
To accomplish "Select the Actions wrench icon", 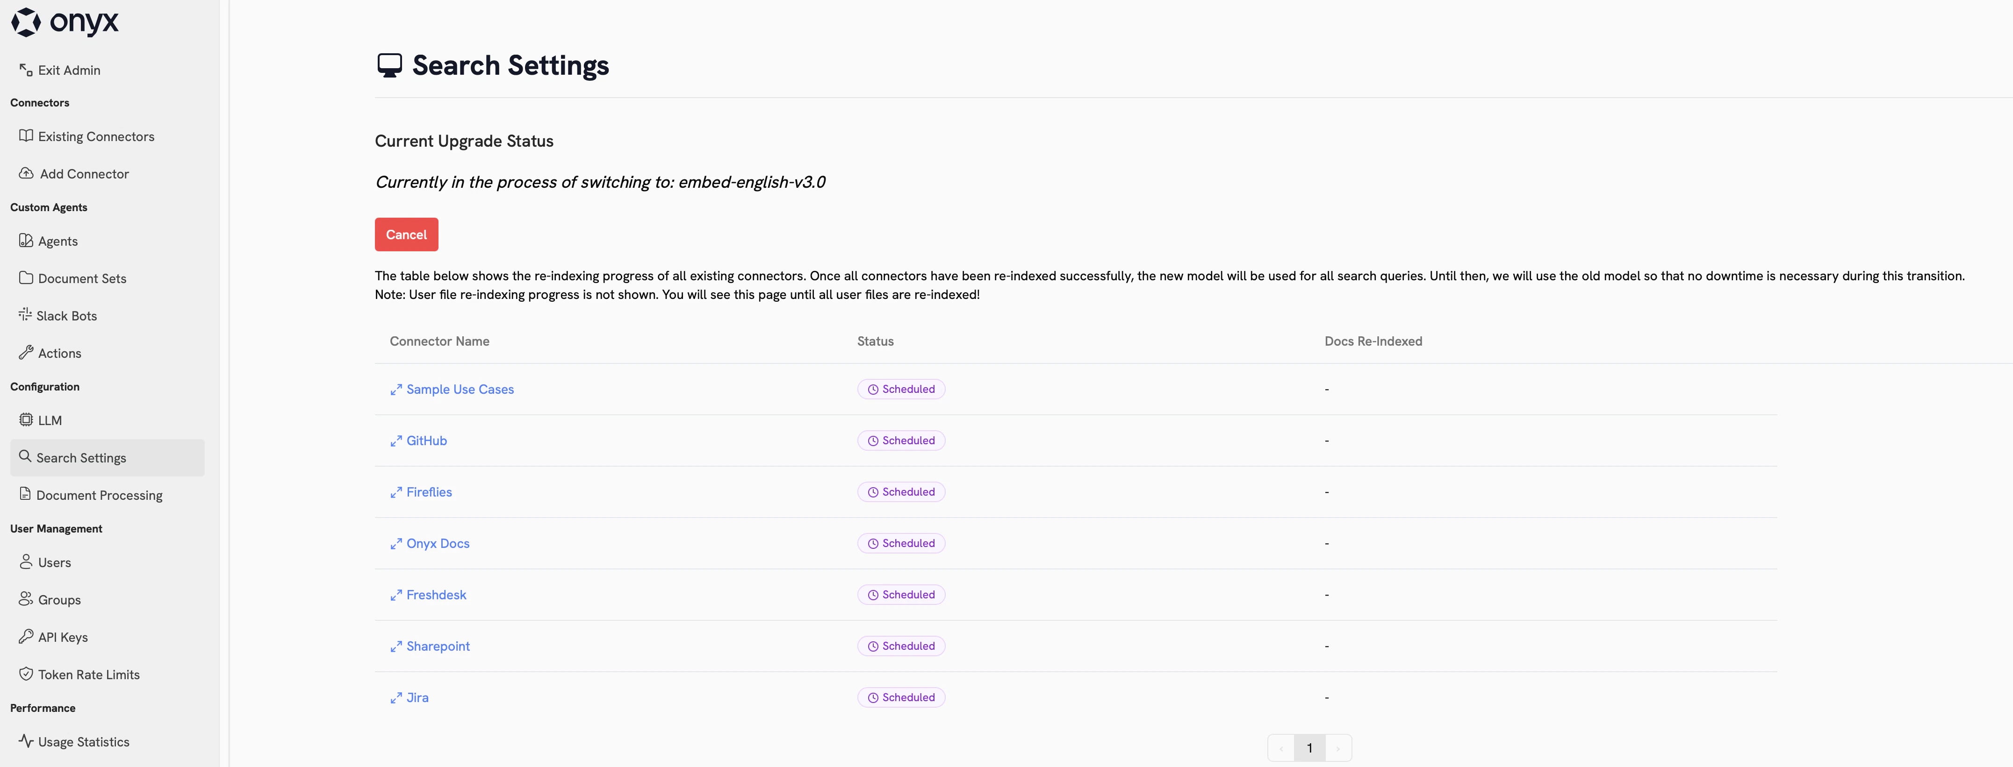I will pos(26,352).
